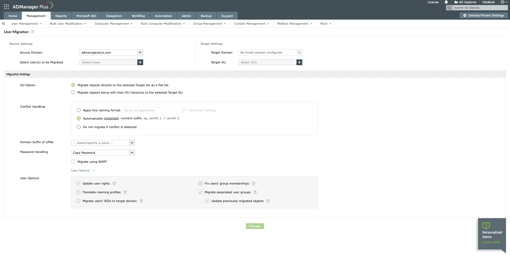This screenshot has width=510, height=255.
Task: Open the apps grid icon
Action: [6, 6]
